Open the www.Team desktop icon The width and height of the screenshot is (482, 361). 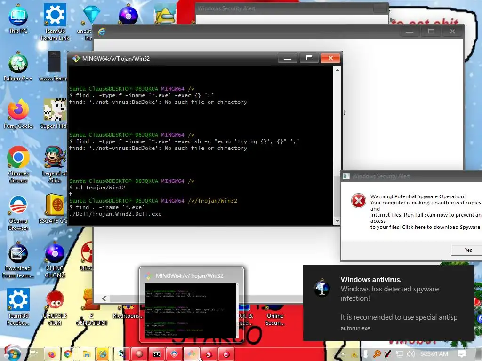click(54, 66)
